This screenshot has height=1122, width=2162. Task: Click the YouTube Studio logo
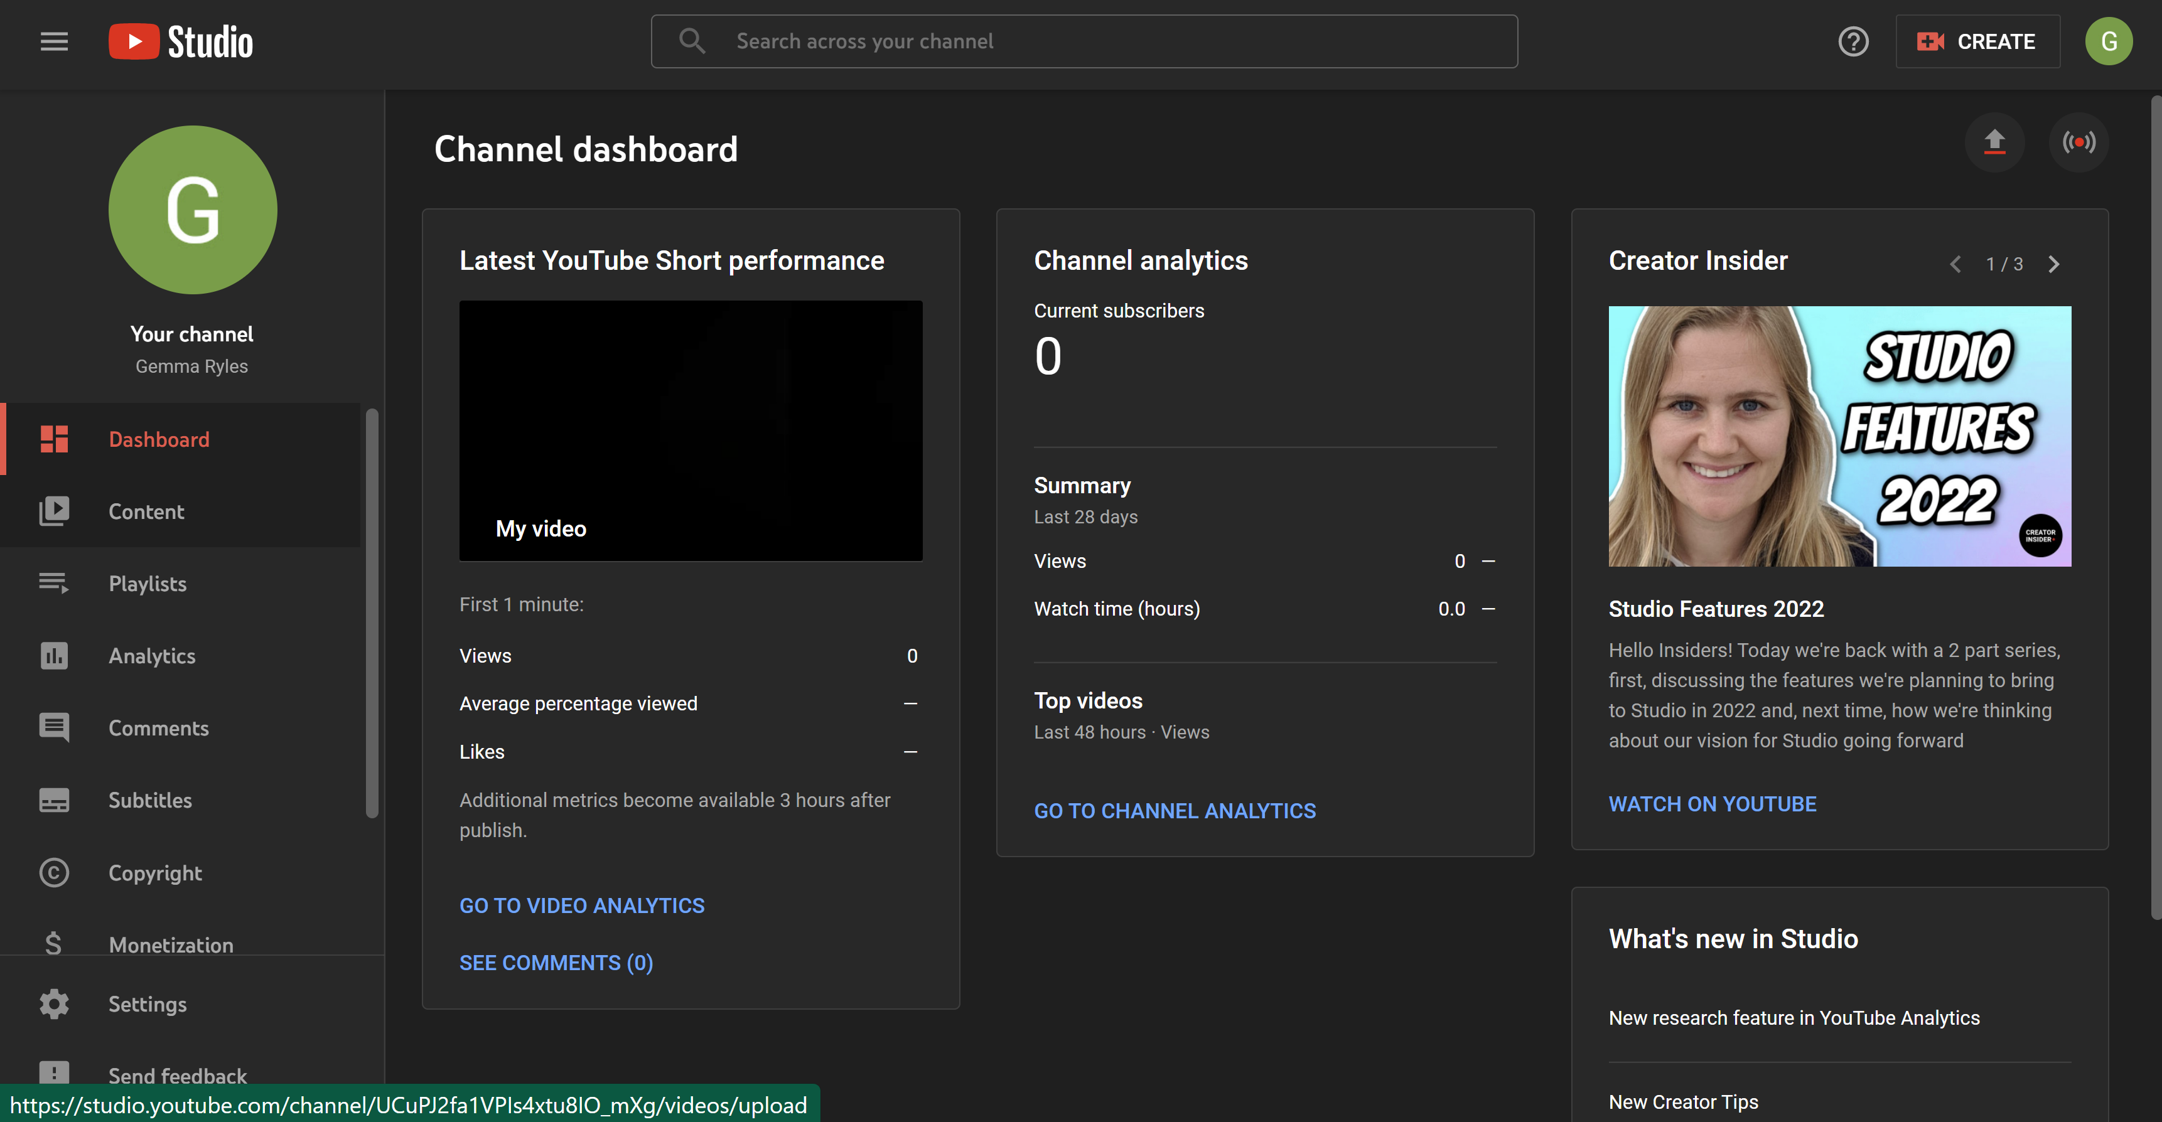point(180,41)
